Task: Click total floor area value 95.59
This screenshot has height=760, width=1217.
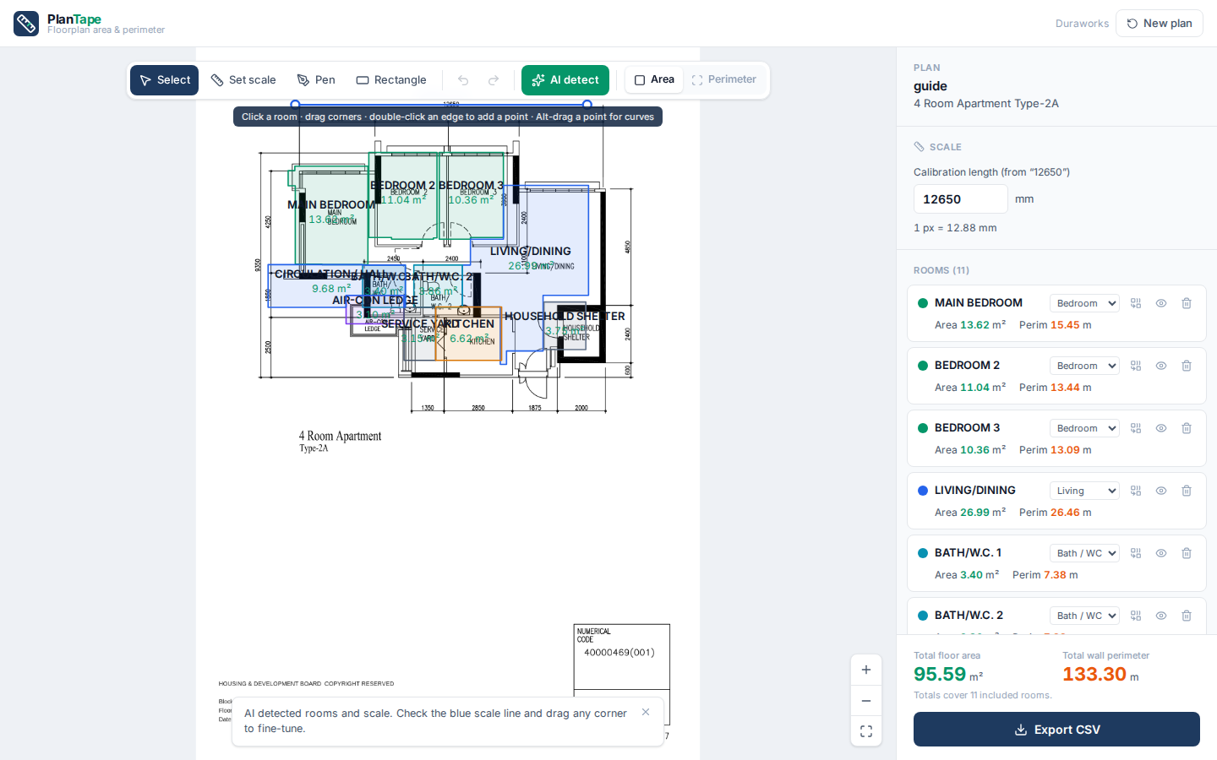Action: point(940,674)
